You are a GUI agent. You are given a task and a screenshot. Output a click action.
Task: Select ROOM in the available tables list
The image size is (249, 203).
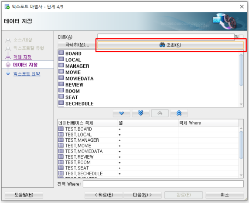(x=72, y=91)
